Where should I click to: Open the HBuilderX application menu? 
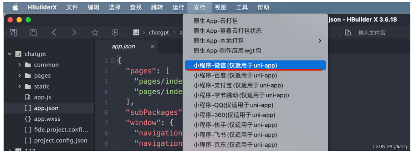[x=42, y=8]
